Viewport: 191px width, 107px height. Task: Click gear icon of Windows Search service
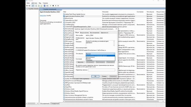[x=64, y=93]
